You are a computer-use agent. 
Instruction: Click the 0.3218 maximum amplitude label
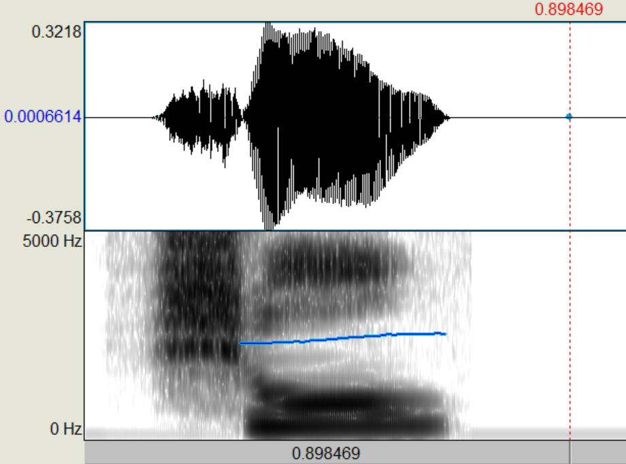(56, 31)
